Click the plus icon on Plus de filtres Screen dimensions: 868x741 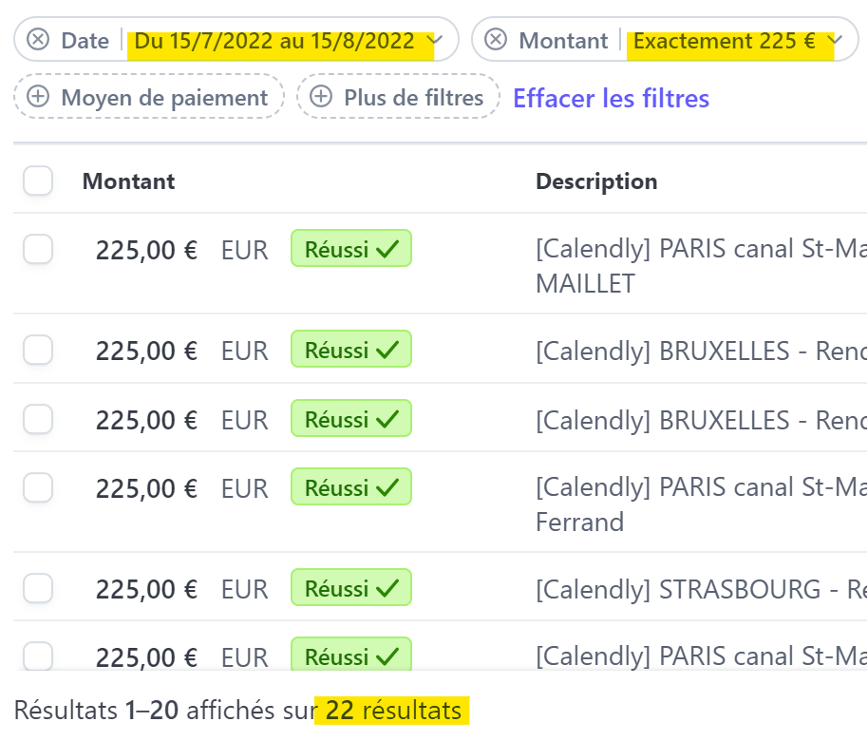(321, 97)
